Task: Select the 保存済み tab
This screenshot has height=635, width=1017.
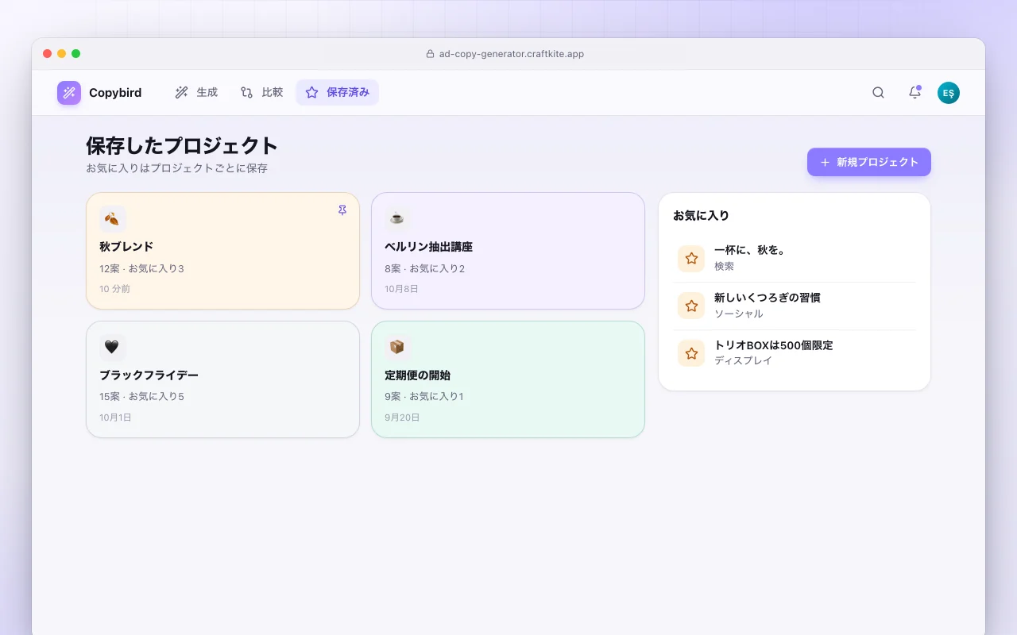Action: point(338,93)
